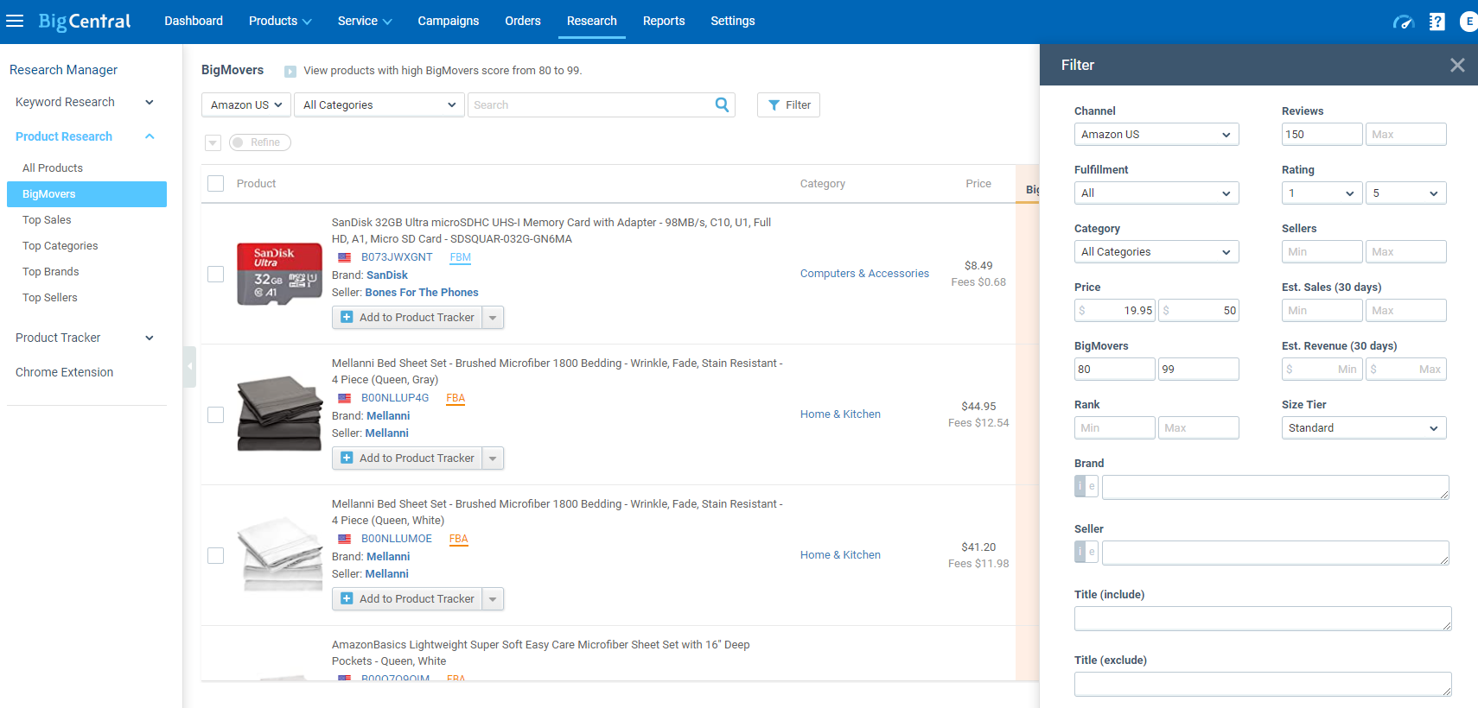Image resolution: width=1478 pixels, height=708 pixels.
Task: Open the B00NLLUP4G ASIN link
Action: point(395,398)
